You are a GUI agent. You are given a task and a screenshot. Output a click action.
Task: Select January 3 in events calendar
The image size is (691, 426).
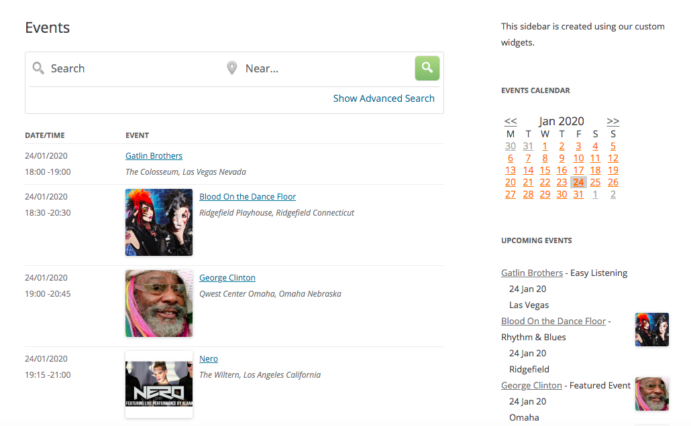click(x=578, y=146)
